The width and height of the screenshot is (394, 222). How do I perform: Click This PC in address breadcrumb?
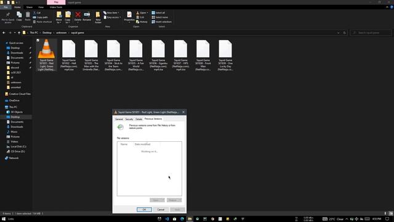[x=34, y=33]
